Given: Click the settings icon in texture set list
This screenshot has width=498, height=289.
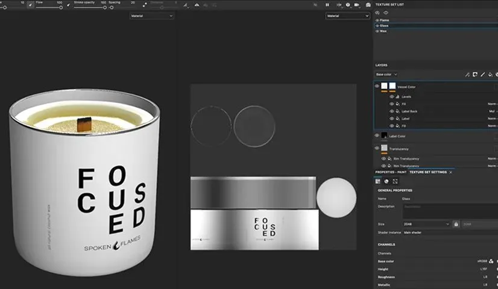Looking at the screenshot, I should pyautogui.click(x=377, y=13).
